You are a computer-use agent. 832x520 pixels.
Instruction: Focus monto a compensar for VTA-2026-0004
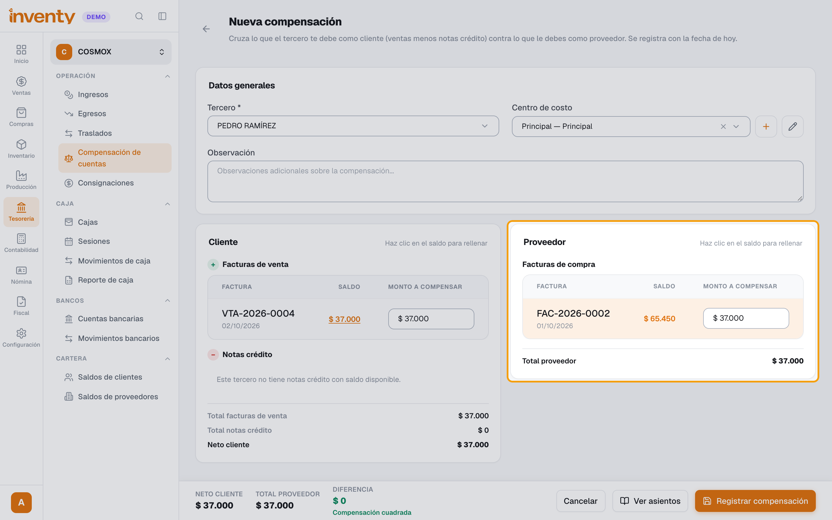tap(431, 319)
